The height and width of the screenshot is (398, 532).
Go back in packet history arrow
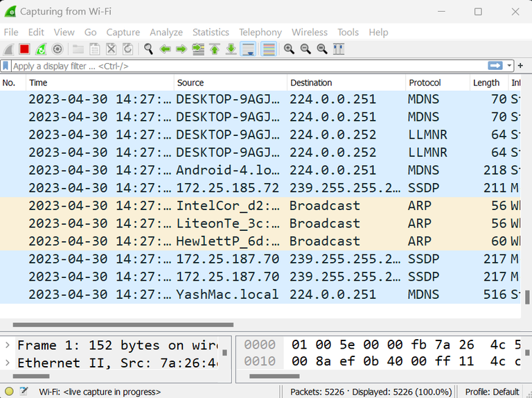pos(166,49)
